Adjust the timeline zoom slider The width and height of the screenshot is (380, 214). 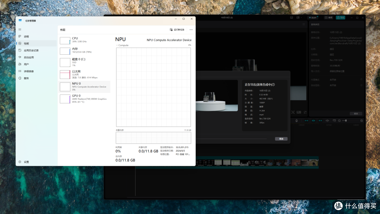click(x=346, y=121)
